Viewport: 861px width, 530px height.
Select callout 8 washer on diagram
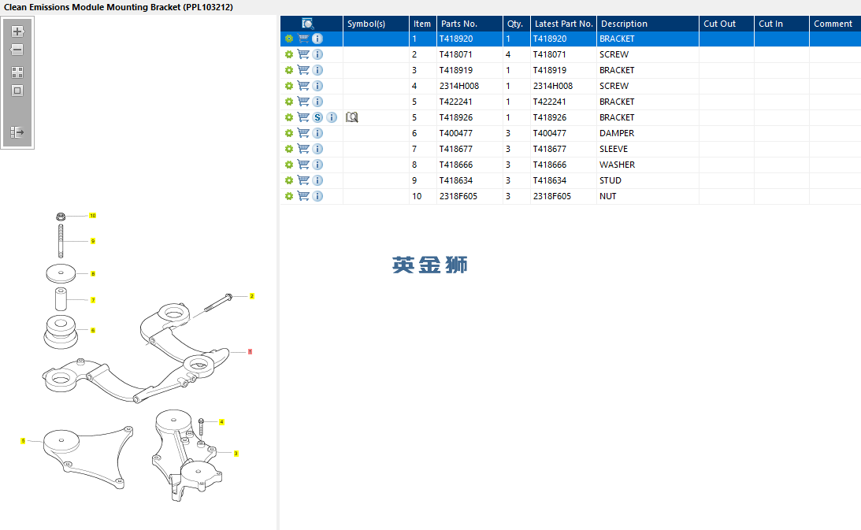point(93,273)
